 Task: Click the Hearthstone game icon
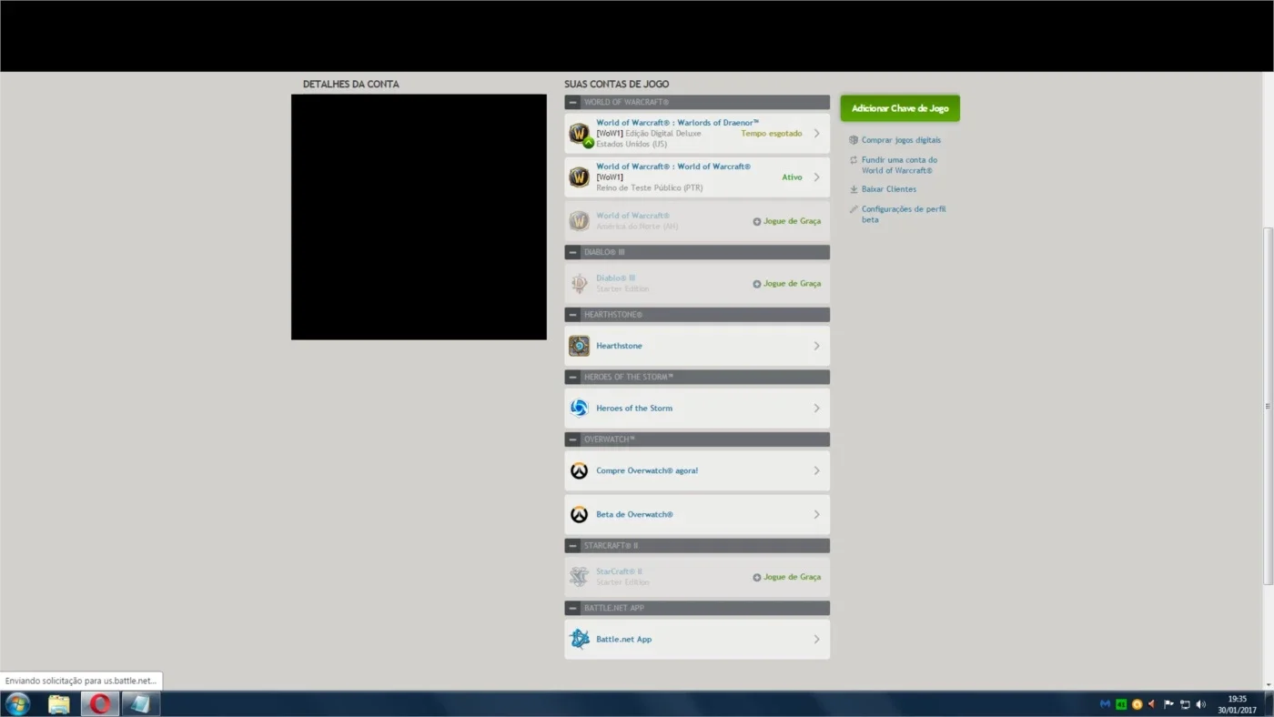pos(580,346)
